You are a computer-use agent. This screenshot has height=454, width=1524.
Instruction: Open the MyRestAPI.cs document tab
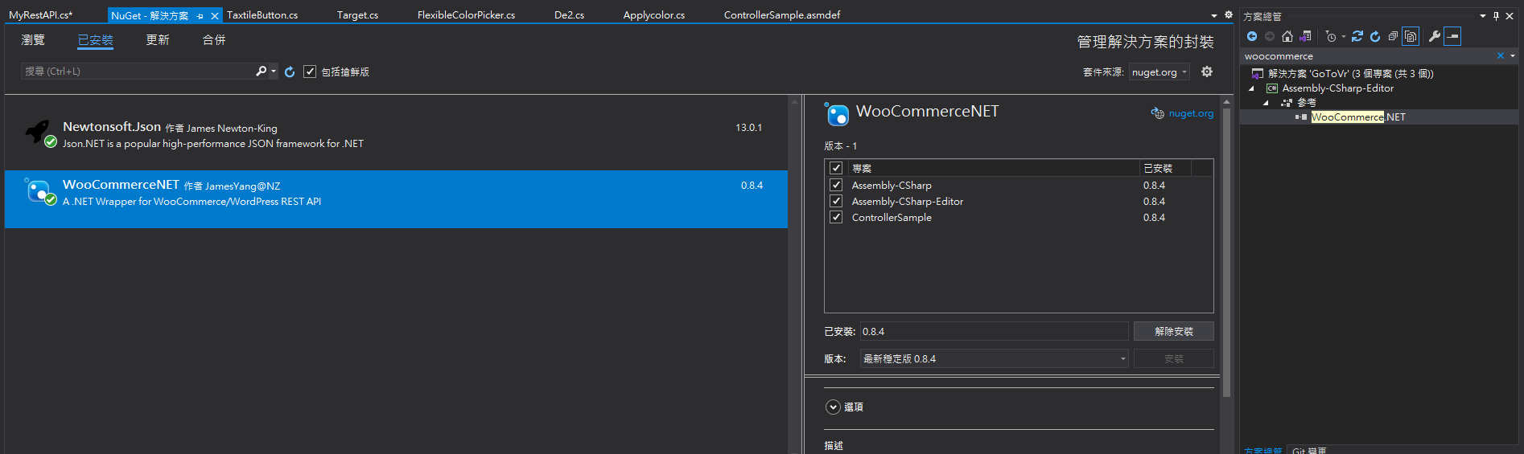(41, 15)
